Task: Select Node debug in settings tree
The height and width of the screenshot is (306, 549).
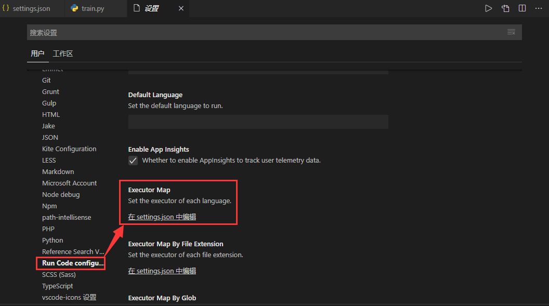Action: tap(61, 194)
